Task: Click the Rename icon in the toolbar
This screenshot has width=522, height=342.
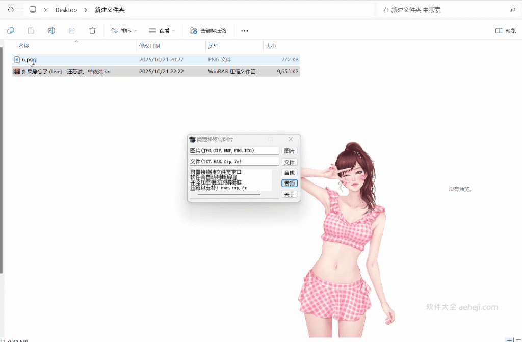Action: pyautogui.click(x=51, y=30)
